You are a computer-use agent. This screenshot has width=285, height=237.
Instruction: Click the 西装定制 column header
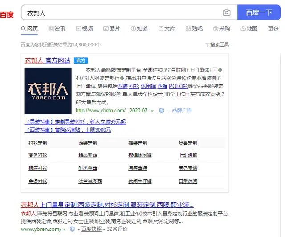88,143
